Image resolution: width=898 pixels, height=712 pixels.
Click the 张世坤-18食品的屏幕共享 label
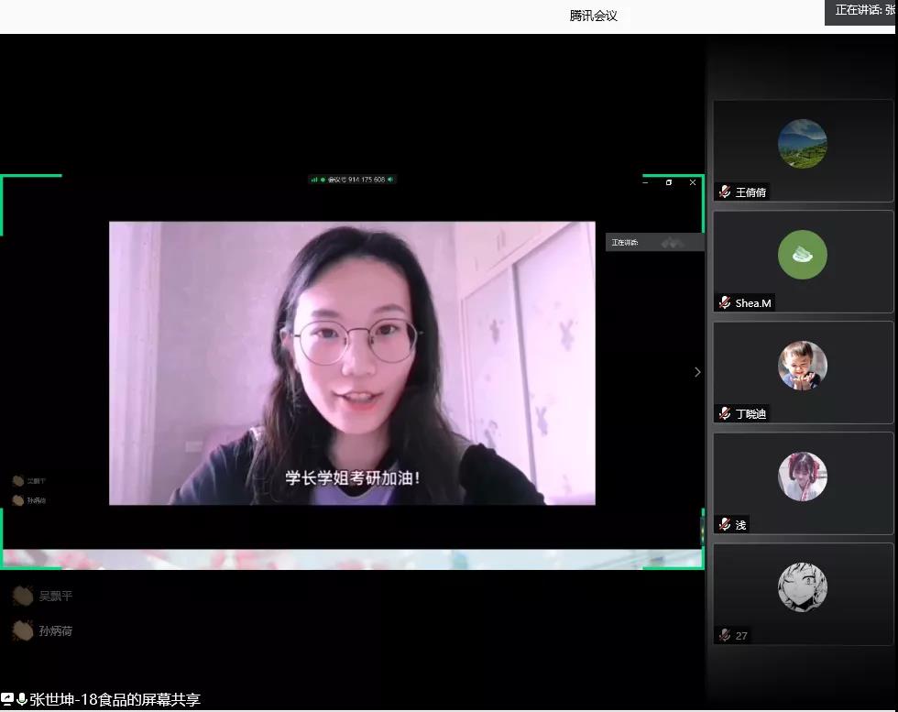pos(115,700)
